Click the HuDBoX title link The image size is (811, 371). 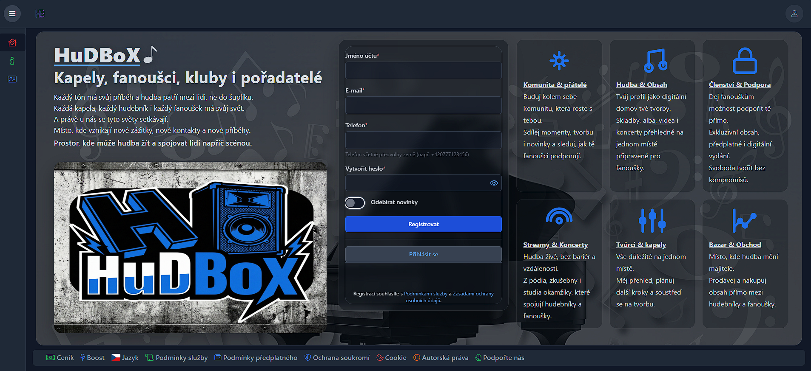(97, 56)
